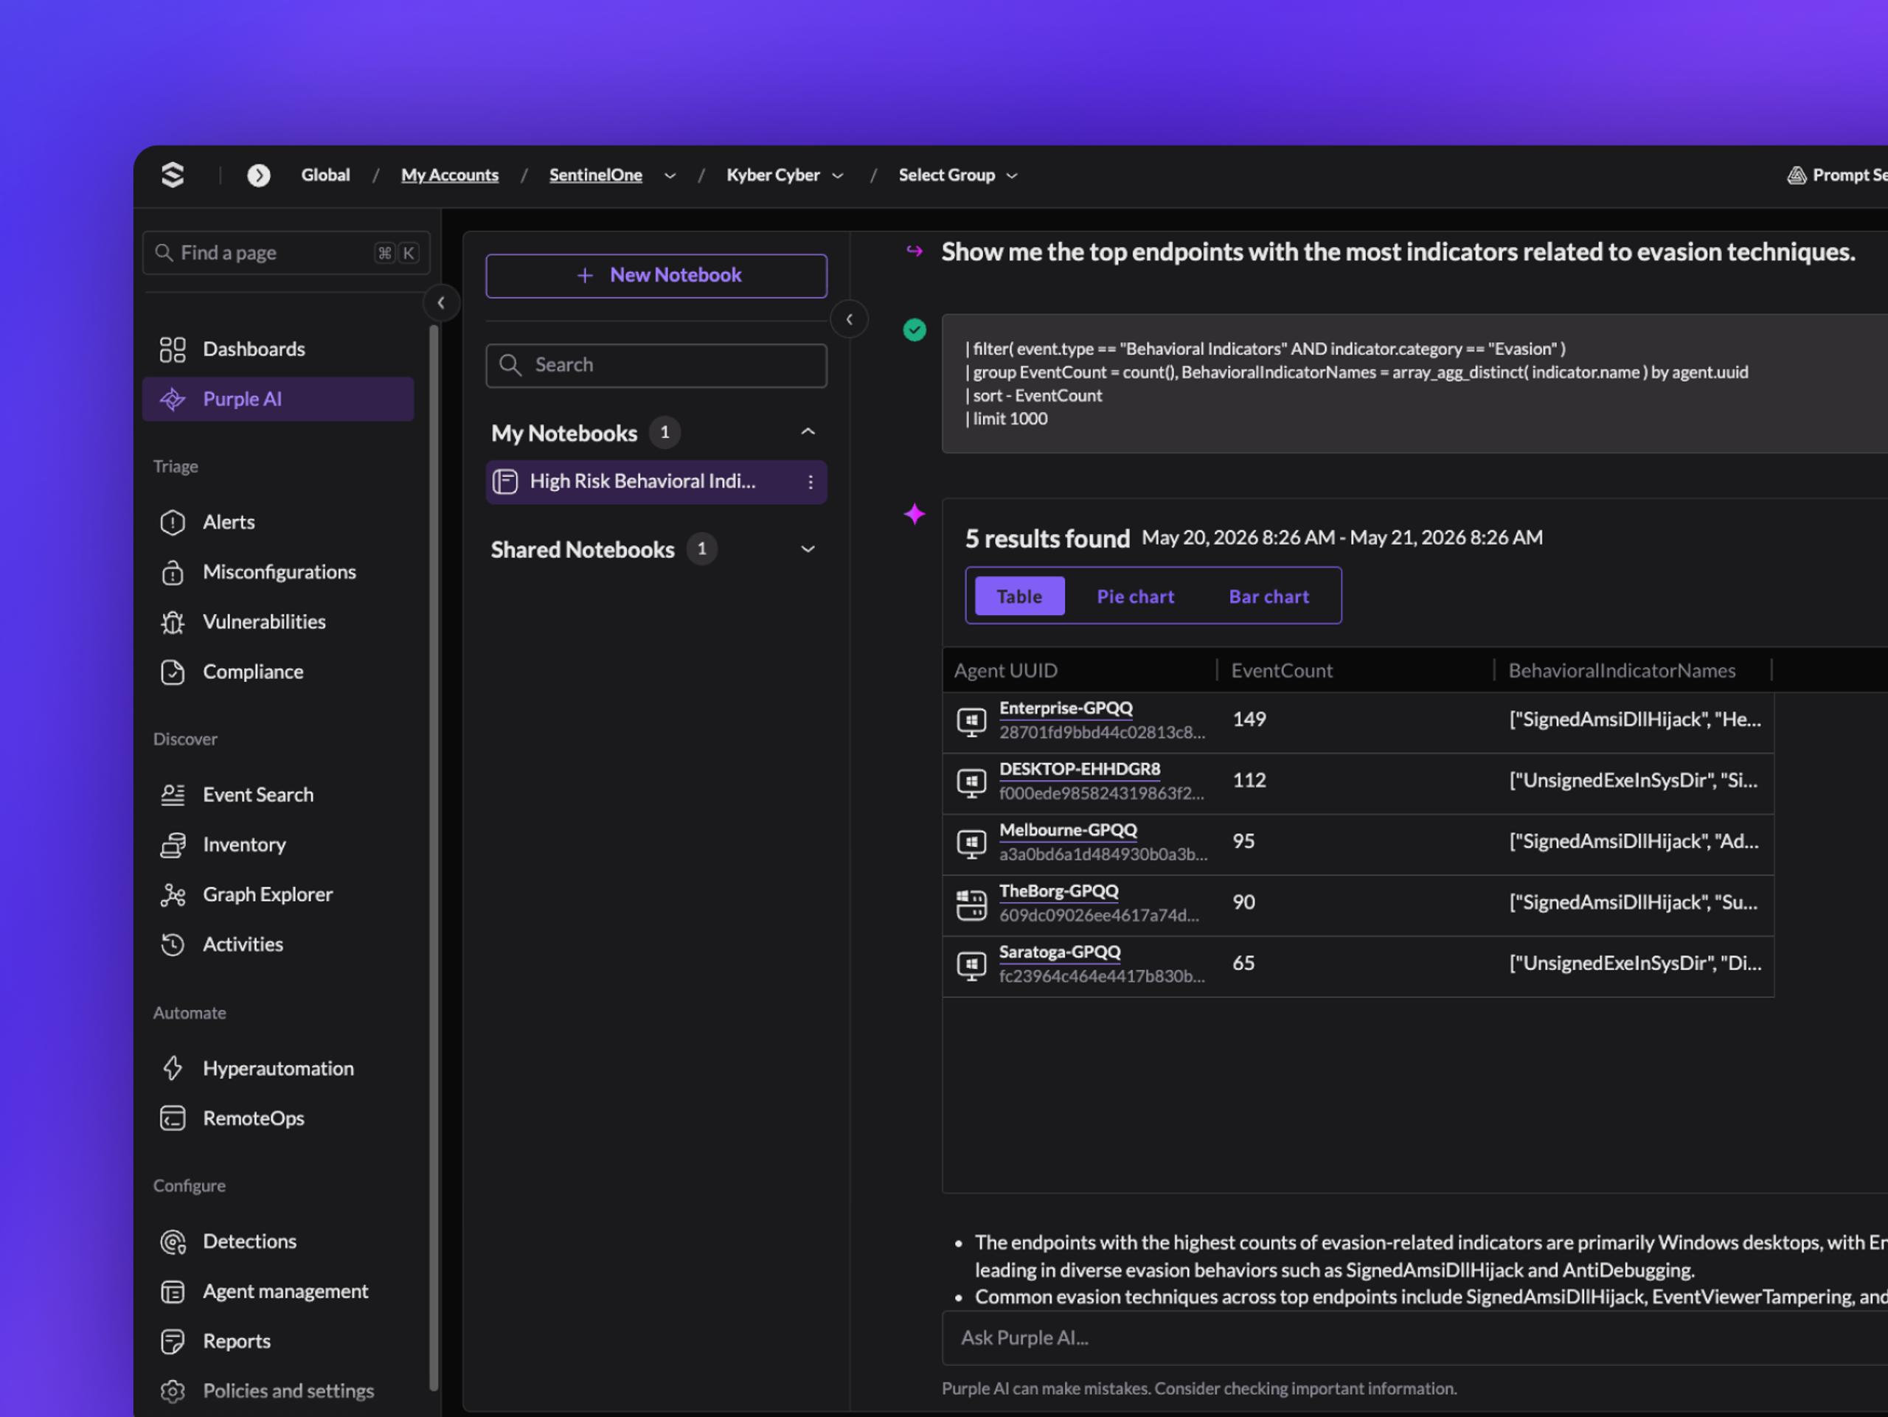1888x1417 pixels.
Task: Open the Enterprise-GPQQ endpoint link
Action: click(1066, 708)
